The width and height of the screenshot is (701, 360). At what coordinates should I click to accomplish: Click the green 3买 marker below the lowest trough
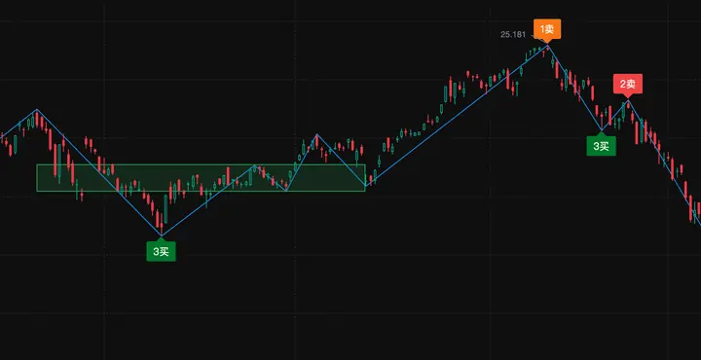tap(161, 251)
